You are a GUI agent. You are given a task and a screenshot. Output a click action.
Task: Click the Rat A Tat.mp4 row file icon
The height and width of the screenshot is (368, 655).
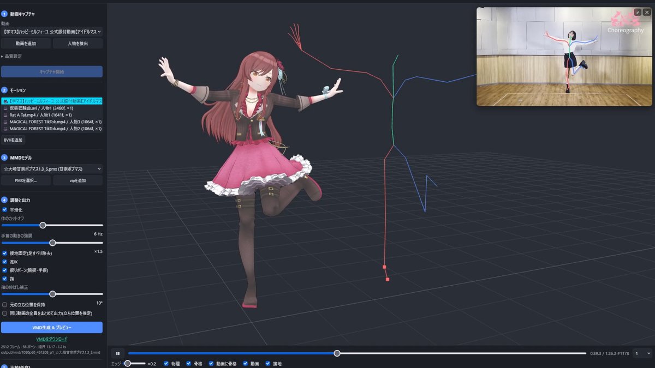tap(5, 115)
